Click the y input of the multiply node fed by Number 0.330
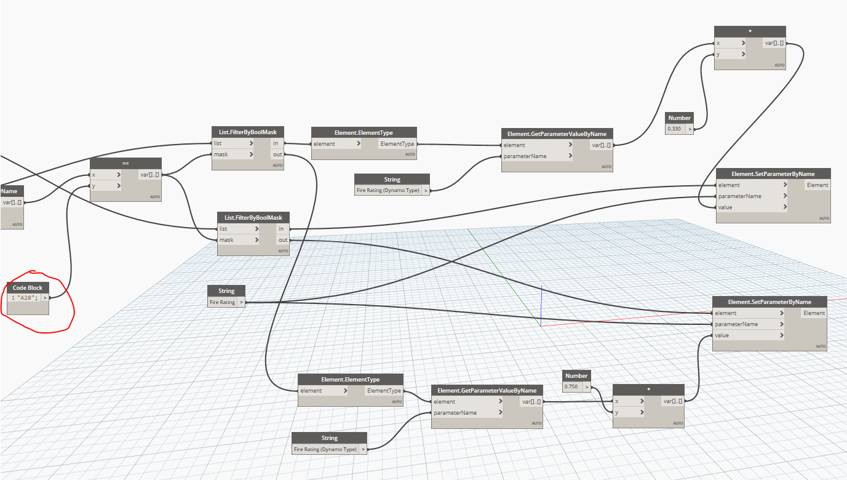 click(x=730, y=54)
